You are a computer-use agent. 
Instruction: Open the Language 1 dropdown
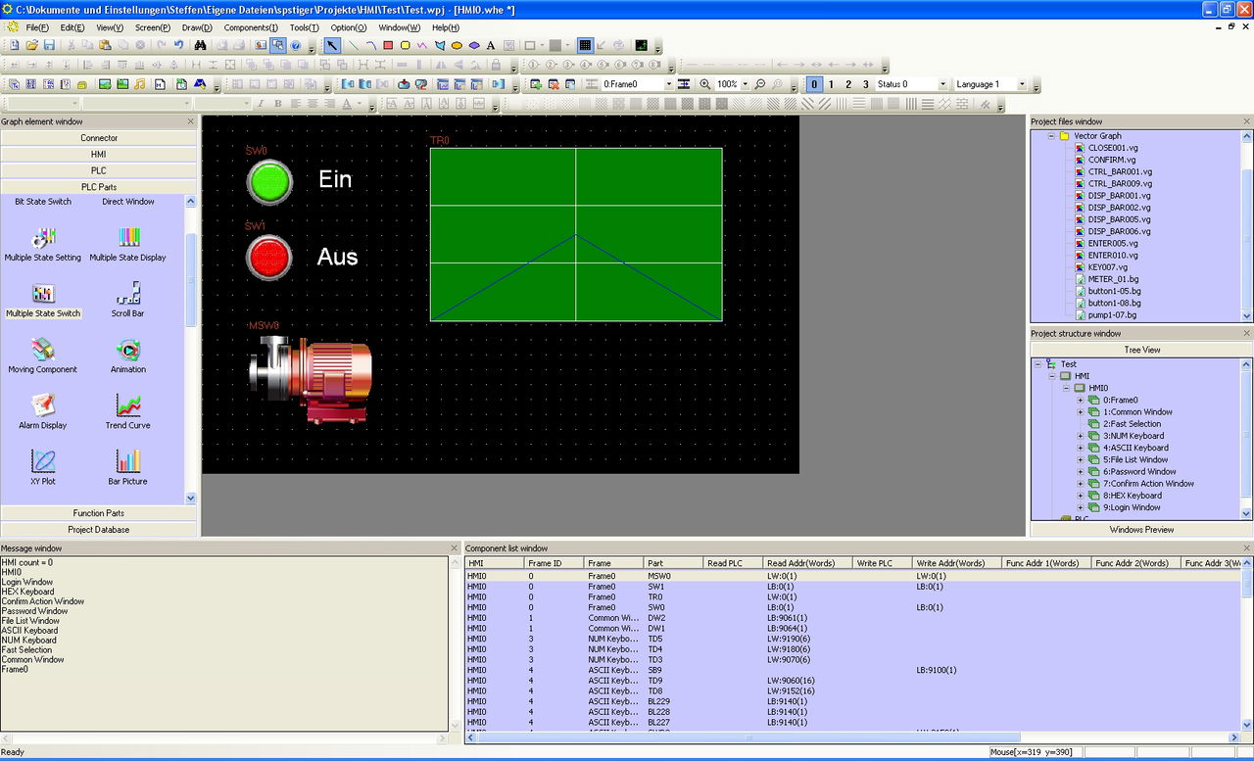tap(1021, 84)
